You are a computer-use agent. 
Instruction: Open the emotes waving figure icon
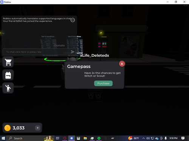pos(8,88)
